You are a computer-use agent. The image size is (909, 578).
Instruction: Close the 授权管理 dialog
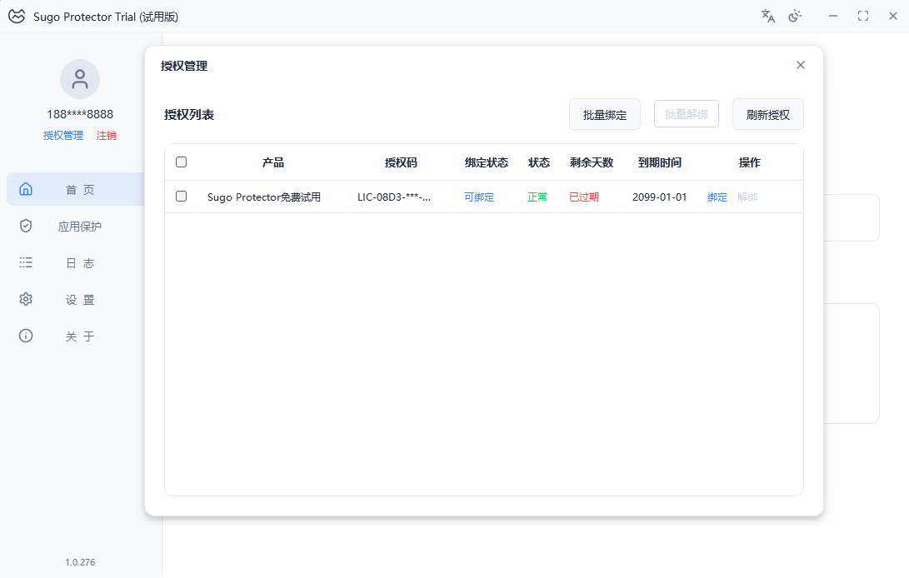coord(801,65)
